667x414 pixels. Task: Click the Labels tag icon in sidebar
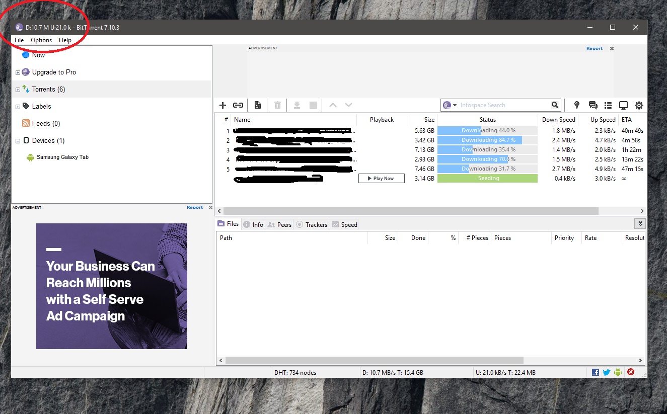26,106
